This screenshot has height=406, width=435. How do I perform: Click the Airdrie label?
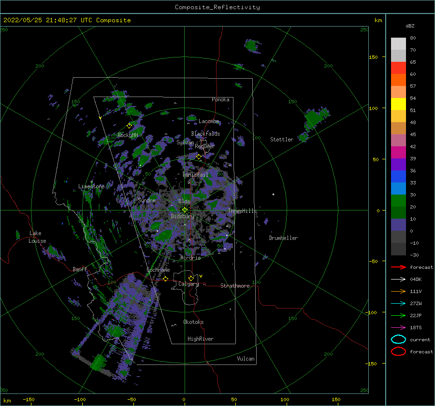tap(190, 258)
